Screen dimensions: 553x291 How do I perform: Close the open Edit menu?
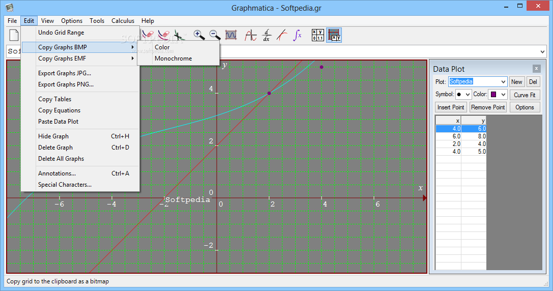click(x=29, y=21)
